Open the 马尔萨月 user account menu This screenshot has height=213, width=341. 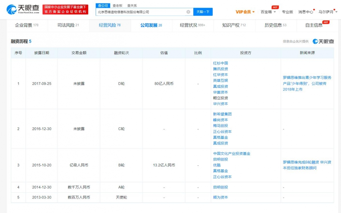(x=328, y=12)
